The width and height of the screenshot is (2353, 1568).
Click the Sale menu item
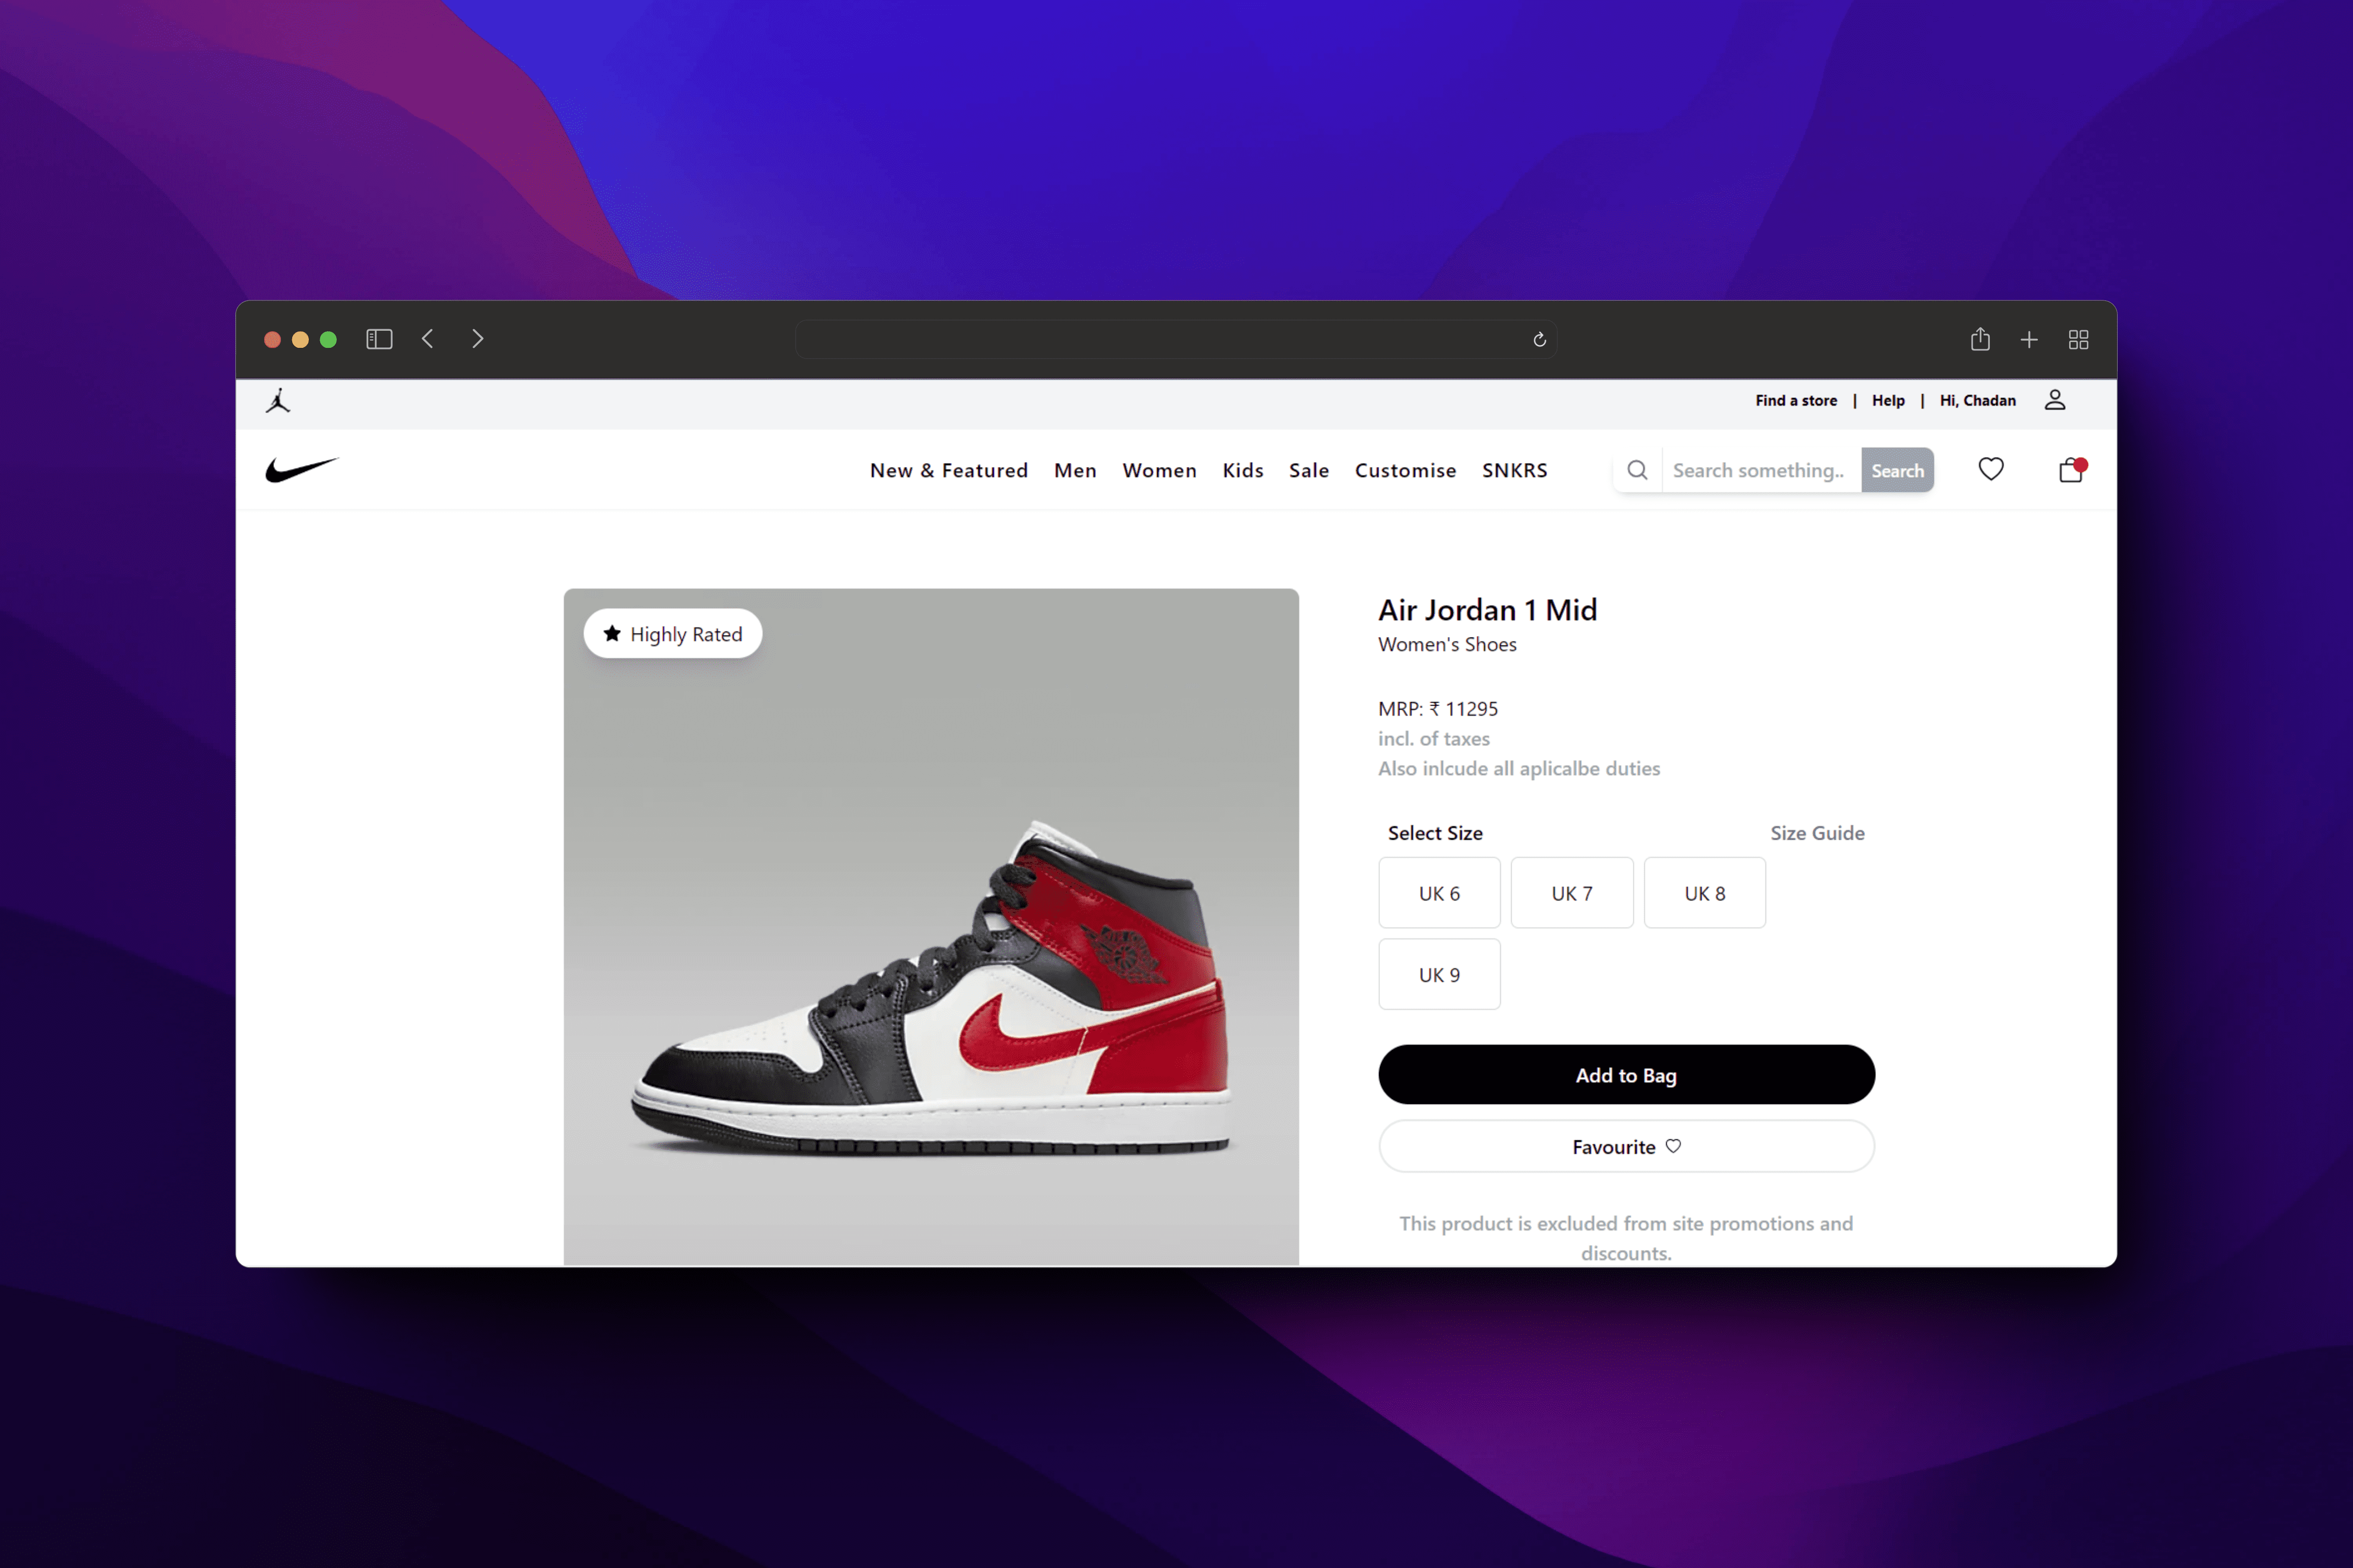pyautogui.click(x=1309, y=469)
